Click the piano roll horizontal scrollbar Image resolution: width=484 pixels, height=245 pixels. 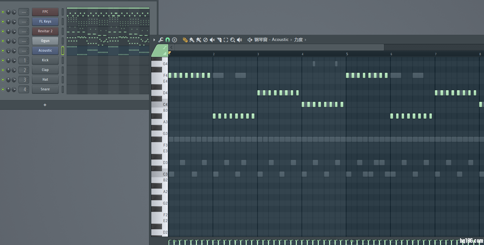pyautogui.click(x=279, y=47)
